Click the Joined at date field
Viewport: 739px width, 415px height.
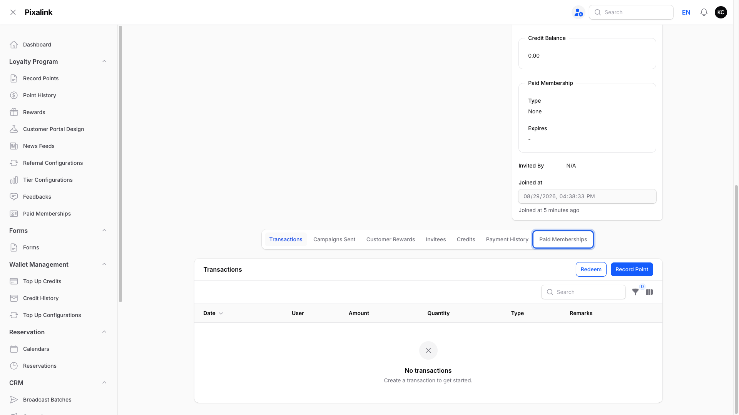[x=587, y=196]
